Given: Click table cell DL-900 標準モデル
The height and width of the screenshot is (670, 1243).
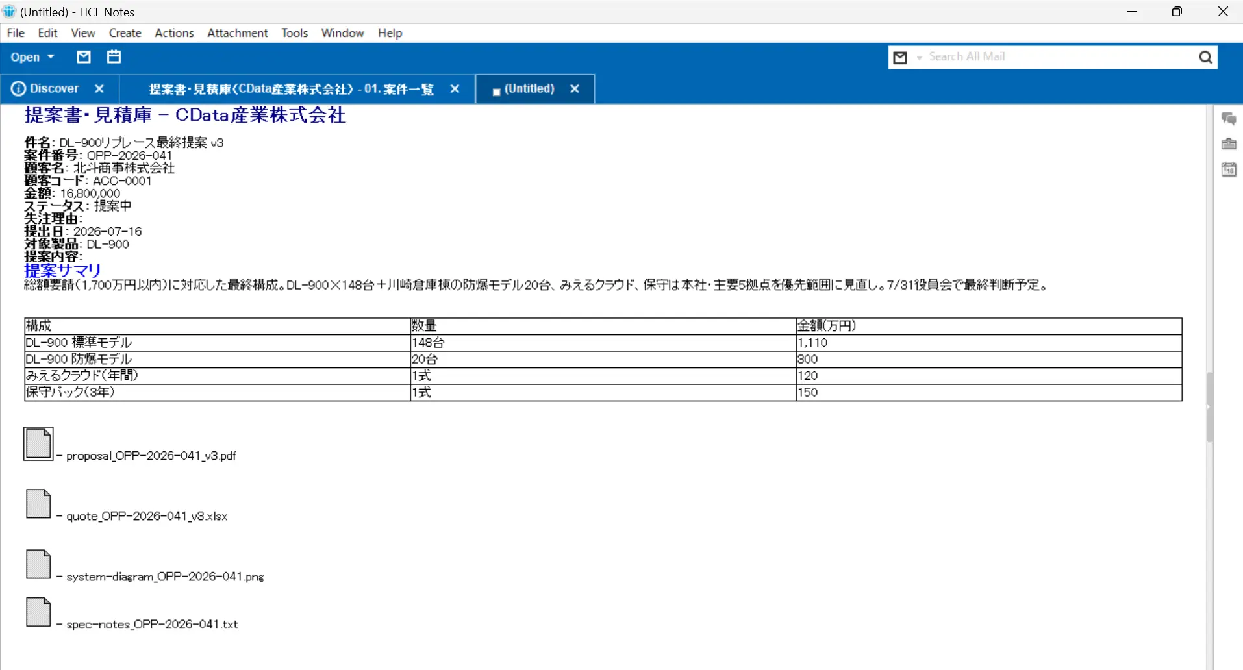Looking at the screenshot, I should coord(217,343).
